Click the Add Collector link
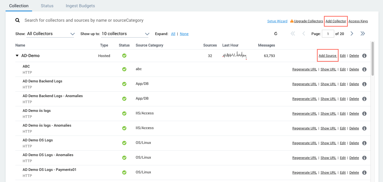 (x=336, y=21)
